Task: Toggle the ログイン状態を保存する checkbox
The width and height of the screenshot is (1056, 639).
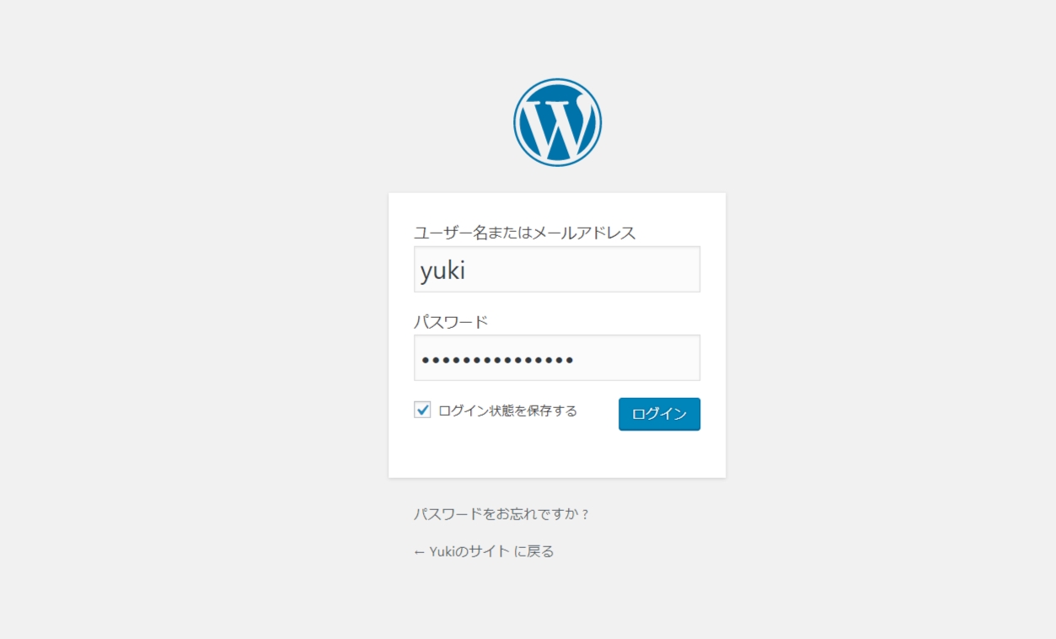Action: [x=422, y=411]
